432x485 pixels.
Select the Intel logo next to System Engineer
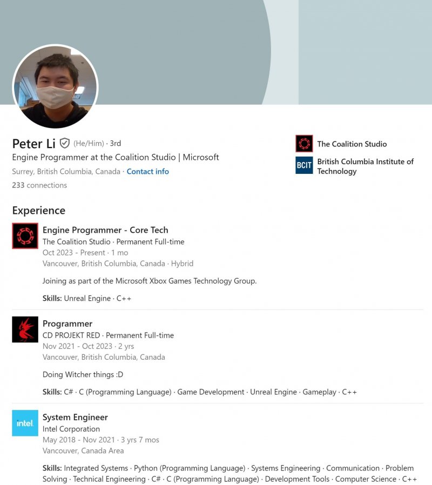pyautogui.click(x=25, y=423)
